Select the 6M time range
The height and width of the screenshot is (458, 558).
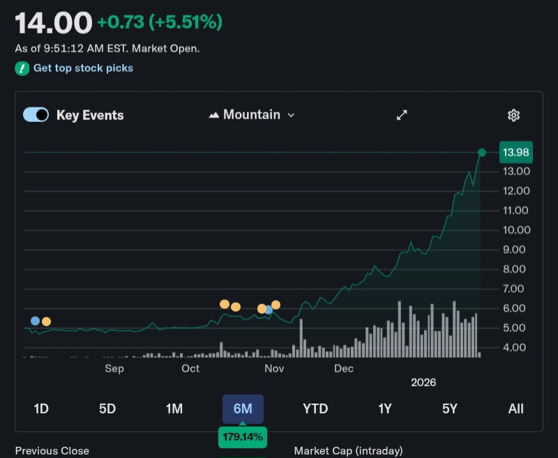pos(243,409)
